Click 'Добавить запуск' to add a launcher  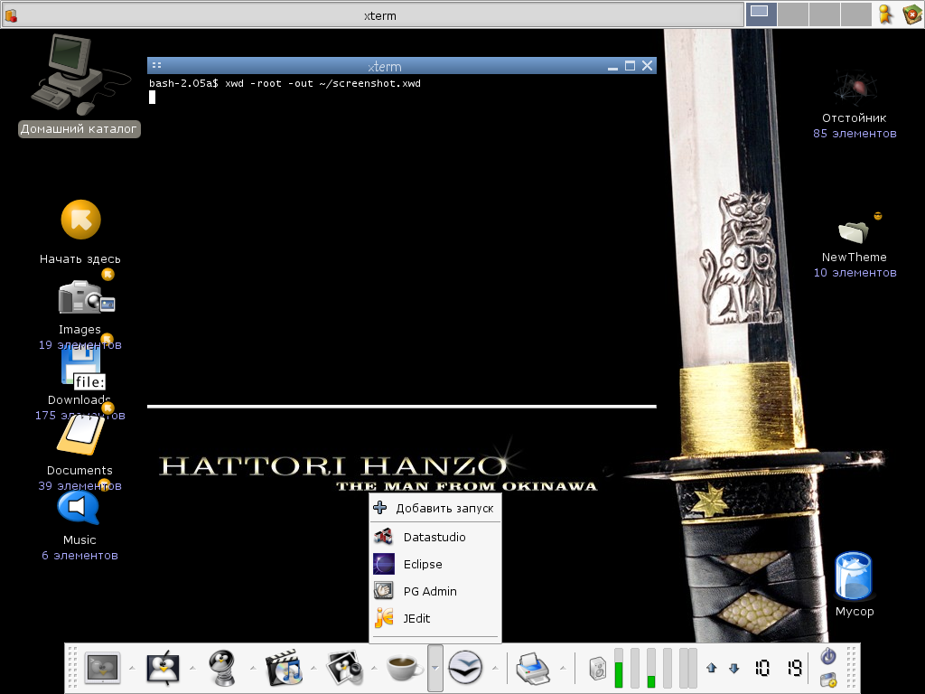tap(444, 509)
